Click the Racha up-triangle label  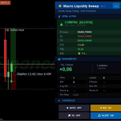click(64, 90)
